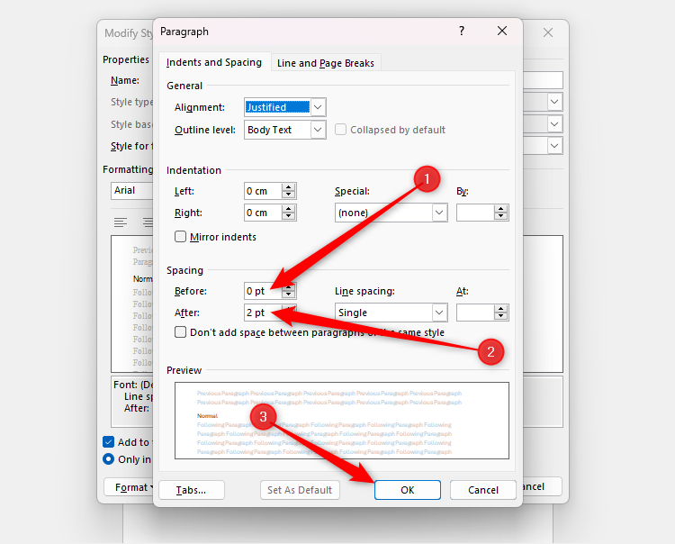Click the Paragraph dialog help question mark
The width and height of the screenshot is (675, 544).
click(x=462, y=31)
